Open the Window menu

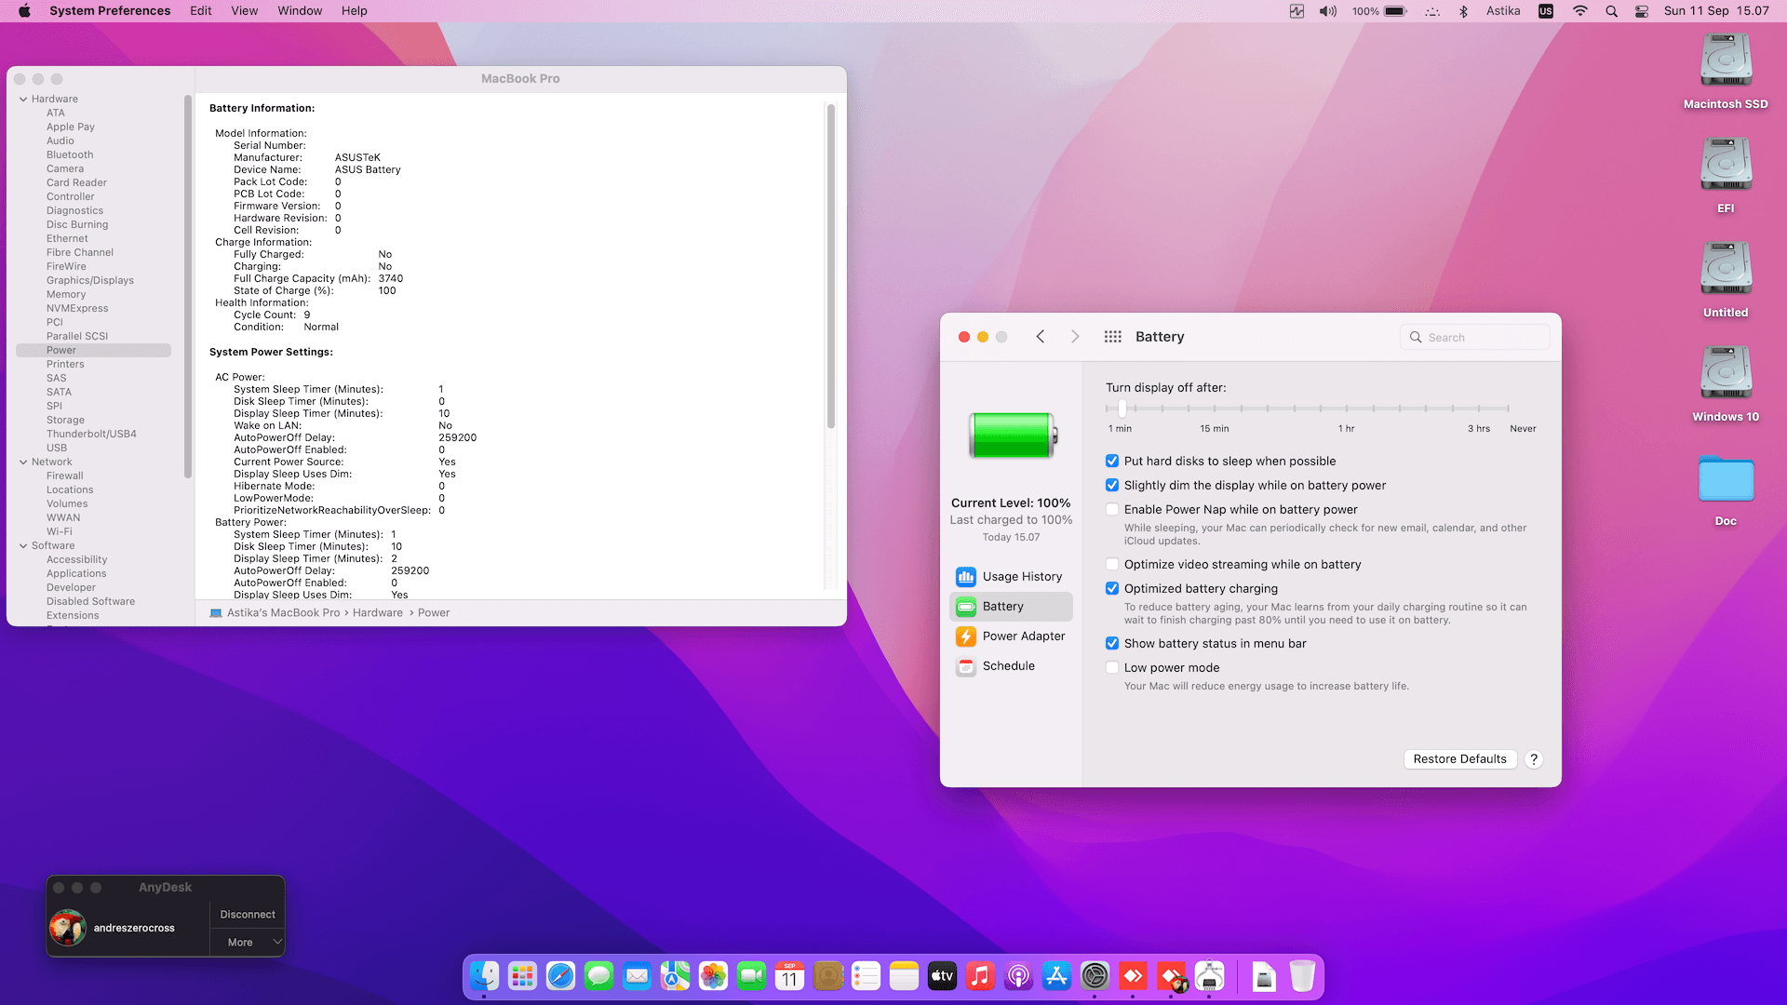[300, 10]
